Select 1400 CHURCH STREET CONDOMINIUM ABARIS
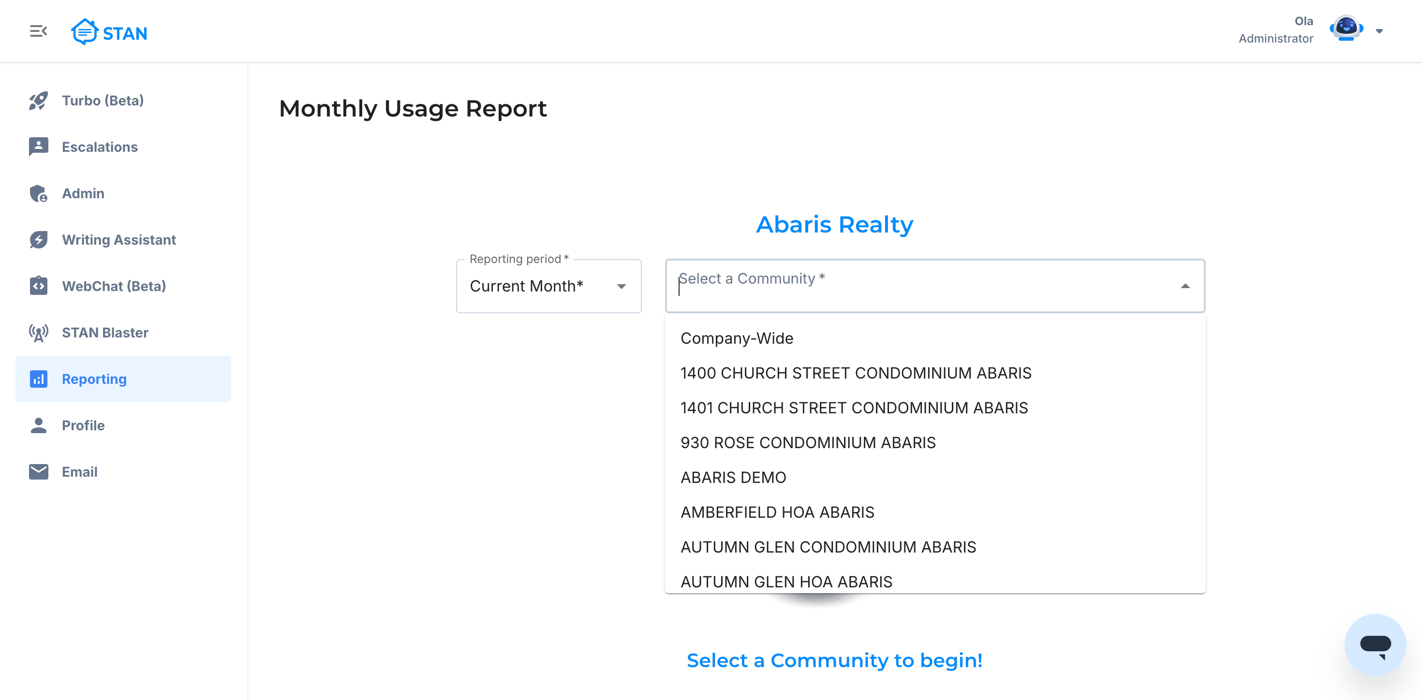 (x=935, y=373)
